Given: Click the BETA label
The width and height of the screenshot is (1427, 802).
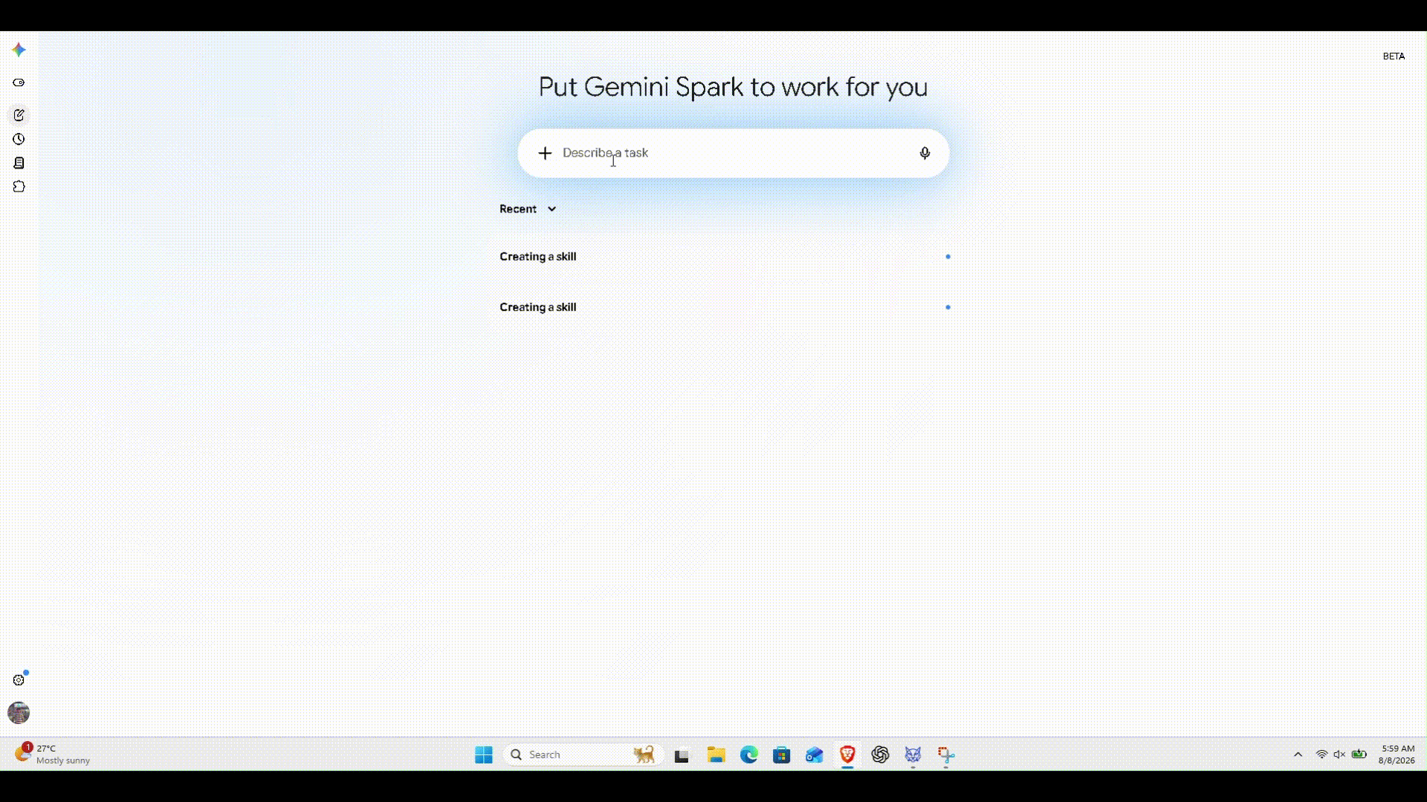Looking at the screenshot, I should (x=1394, y=56).
